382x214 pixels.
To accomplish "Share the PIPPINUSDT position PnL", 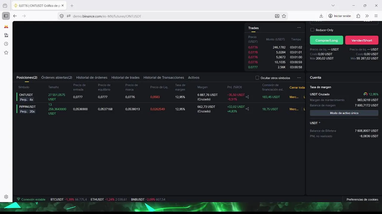I will click(x=247, y=109).
